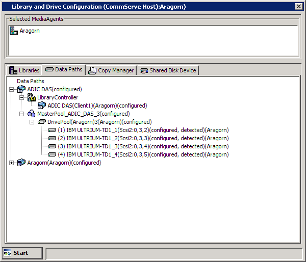
Task: Click the LibraryController icon
Action: 32,97
